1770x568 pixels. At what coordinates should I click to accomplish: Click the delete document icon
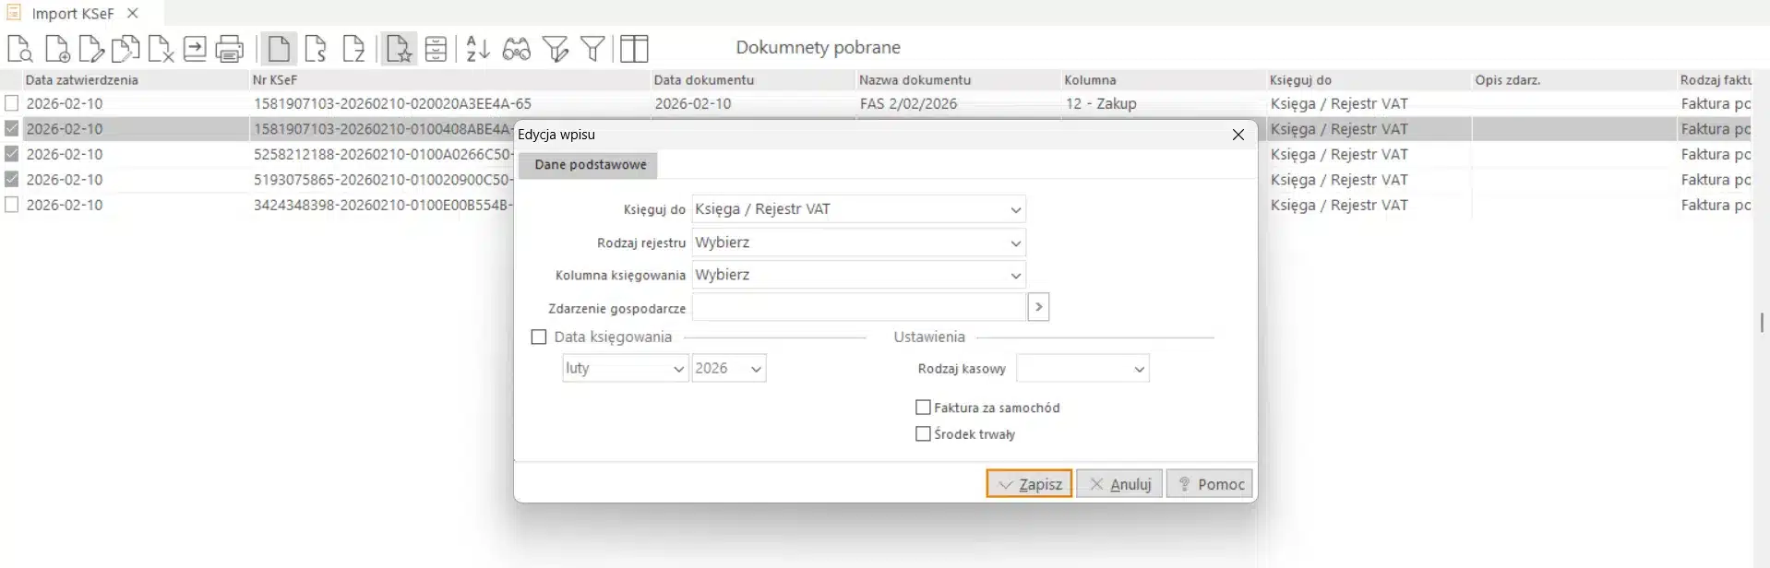[161, 48]
